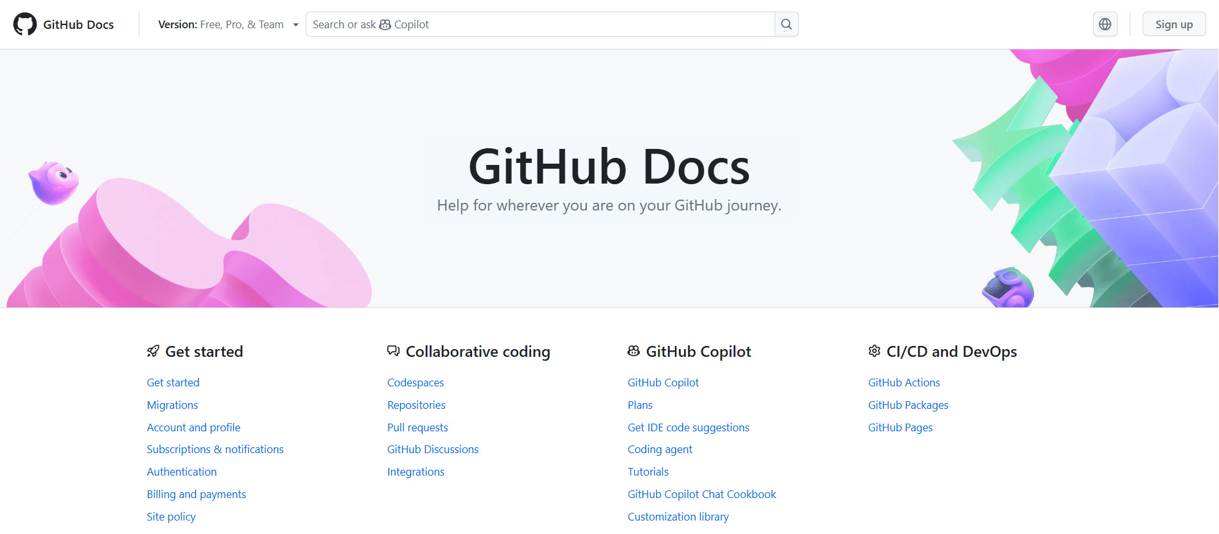This screenshot has height=534, width=1219.
Task: Open the Coding agent link
Action: pyautogui.click(x=660, y=449)
